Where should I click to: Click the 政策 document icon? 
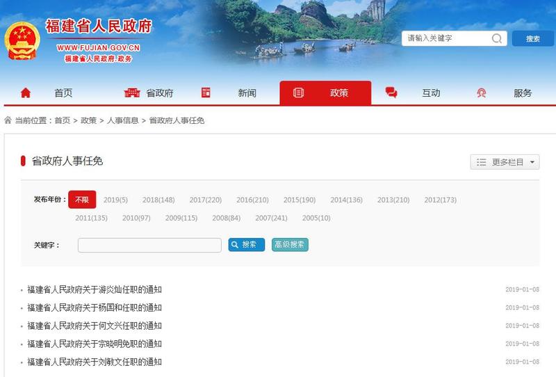coord(299,93)
